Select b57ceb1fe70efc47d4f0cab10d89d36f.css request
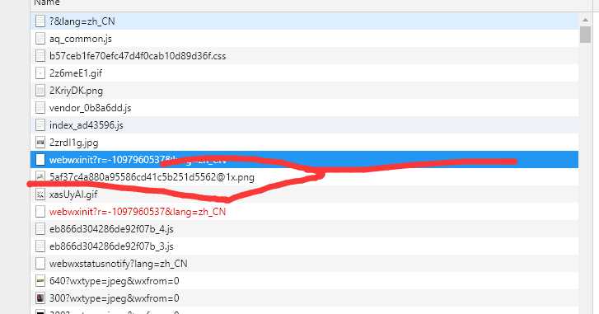Viewport: 599px width, 314px height. point(304,56)
